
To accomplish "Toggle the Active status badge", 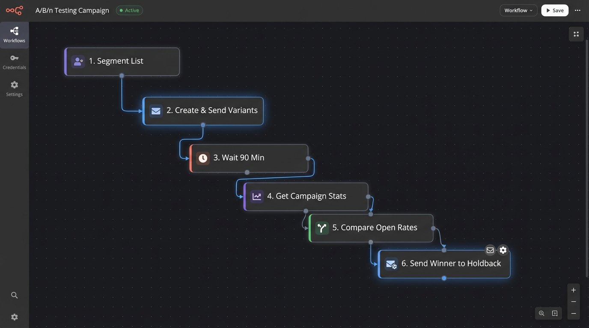I will 129,10.
